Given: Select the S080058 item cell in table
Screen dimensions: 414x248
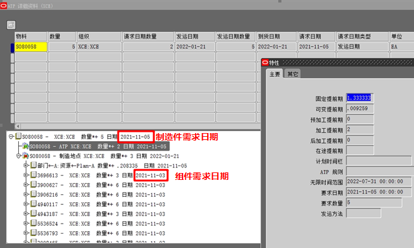Looking at the screenshot, I should pyautogui.click(x=31, y=47).
